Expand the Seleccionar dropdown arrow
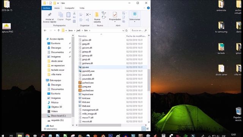Viewport: 243px width, 137px height. (135, 22)
